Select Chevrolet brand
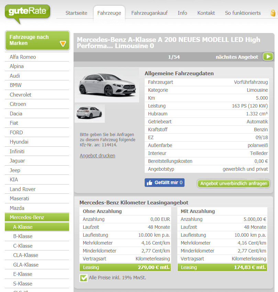The image size is (278, 292). [x=37, y=94]
